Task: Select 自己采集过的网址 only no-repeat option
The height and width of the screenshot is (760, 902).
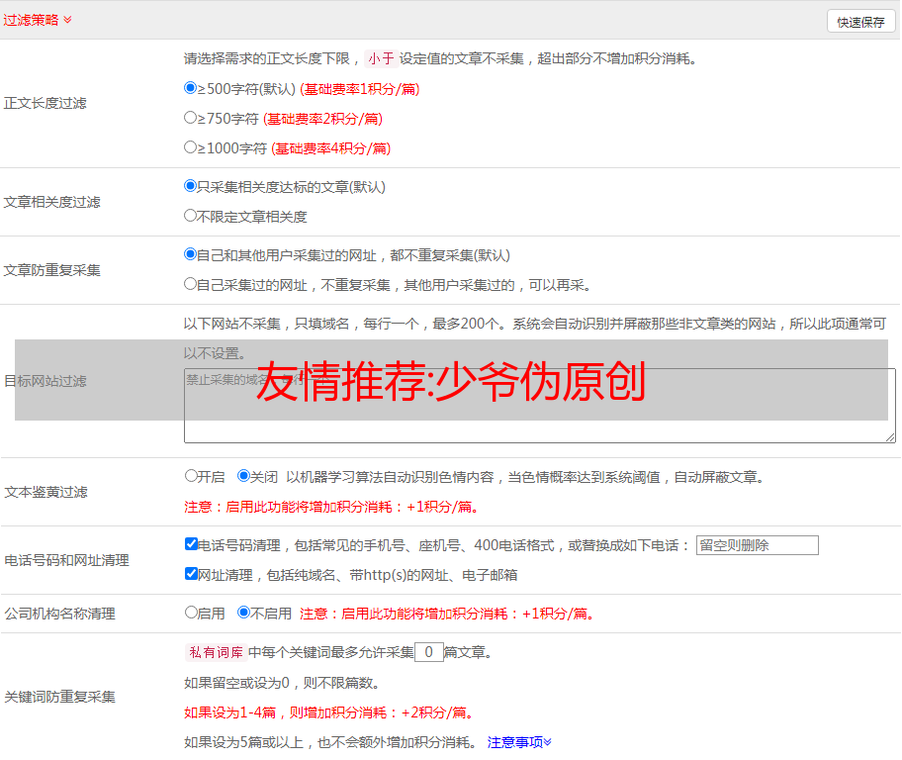Action: [191, 284]
